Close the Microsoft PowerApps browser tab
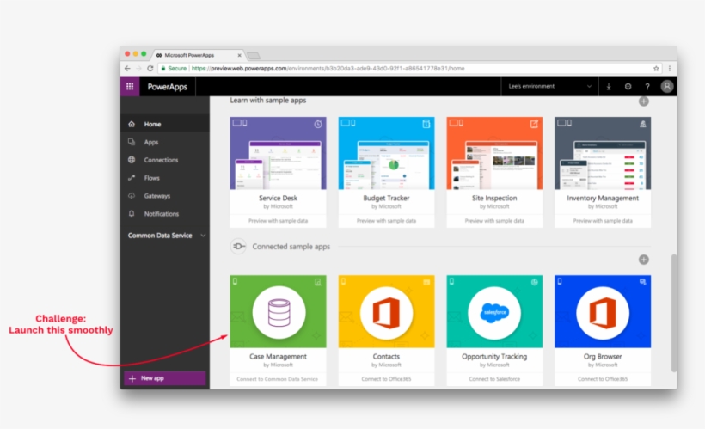Screen dimensions: 705x429 (x=239, y=55)
